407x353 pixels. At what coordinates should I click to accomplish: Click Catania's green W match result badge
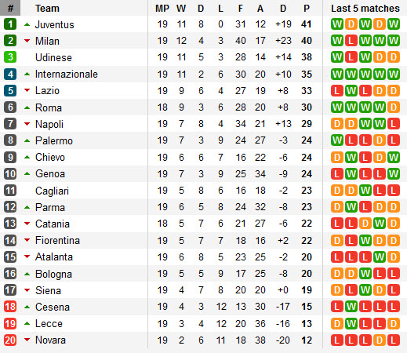pyautogui.click(x=380, y=224)
